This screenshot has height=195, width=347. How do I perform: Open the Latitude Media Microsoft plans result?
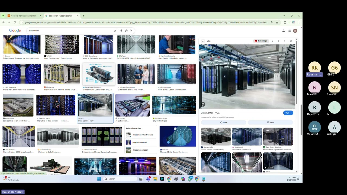[x=19, y=136]
